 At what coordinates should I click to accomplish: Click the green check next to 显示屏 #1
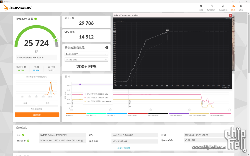pyautogui.click(x=28, y=140)
